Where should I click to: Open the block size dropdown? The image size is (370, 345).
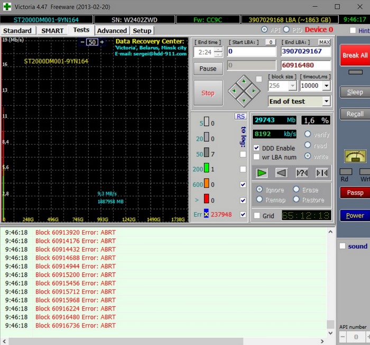tap(292, 86)
